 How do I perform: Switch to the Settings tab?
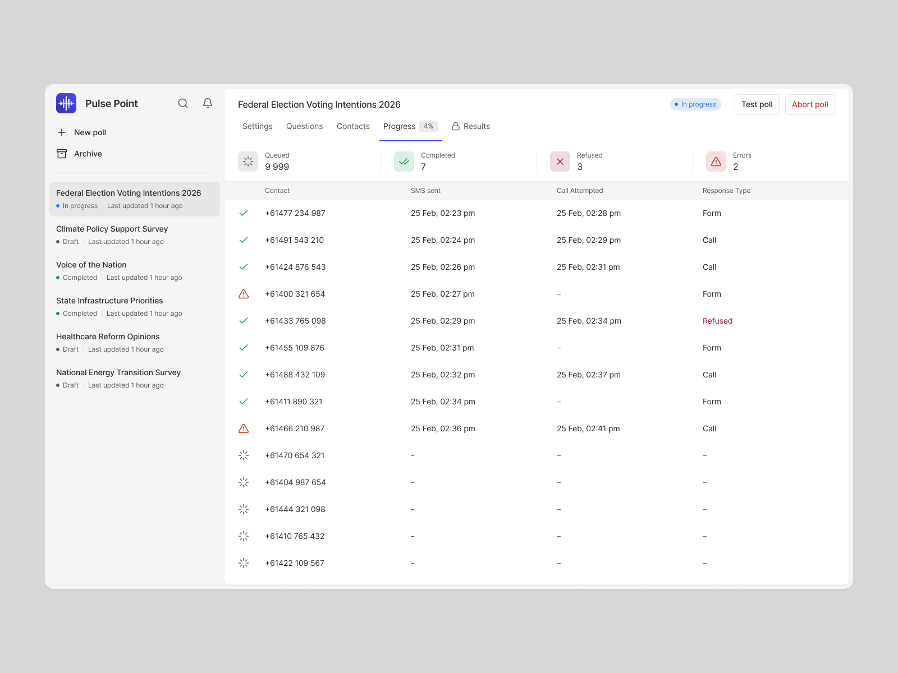pyautogui.click(x=258, y=126)
